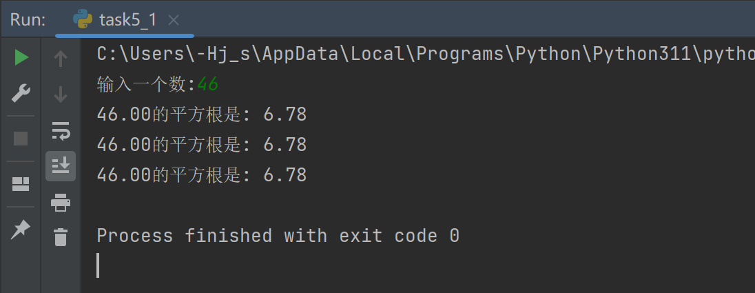
Task: Click the green input value 46
Action: click(x=207, y=84)
